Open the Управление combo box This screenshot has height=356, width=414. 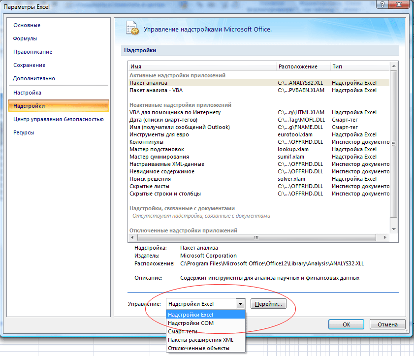click(205, 304)
